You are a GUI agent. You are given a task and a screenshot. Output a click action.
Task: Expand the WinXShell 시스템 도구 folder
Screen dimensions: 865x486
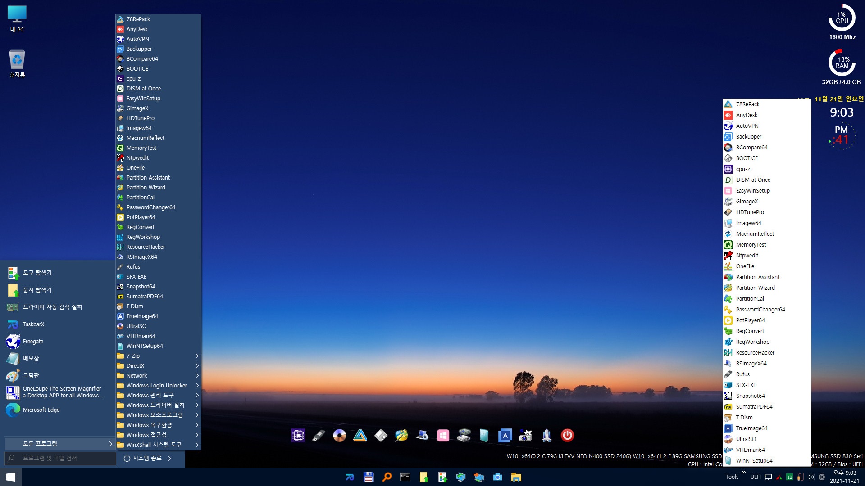point(158,445)
